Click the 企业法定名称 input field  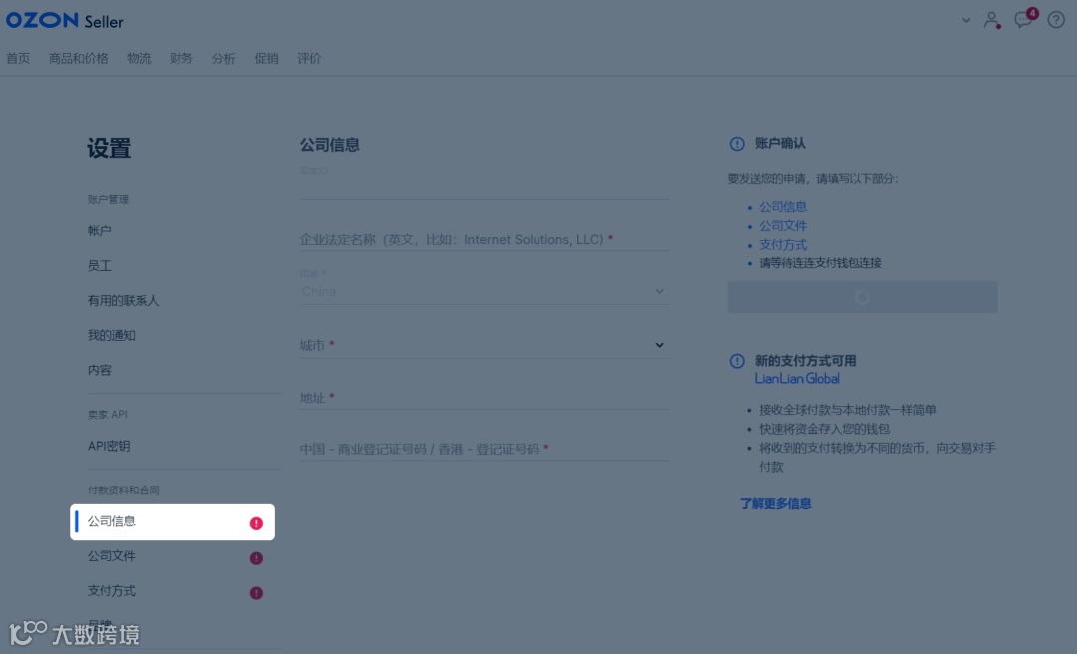[485, 239]
